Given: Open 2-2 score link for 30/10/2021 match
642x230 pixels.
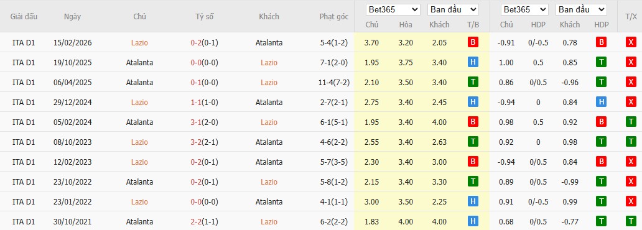Looking at the screenshot, I should (195, 222).
